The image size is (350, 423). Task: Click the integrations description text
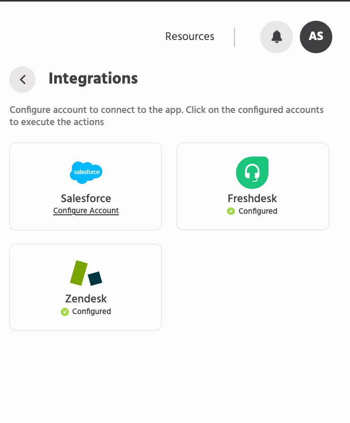166,116
